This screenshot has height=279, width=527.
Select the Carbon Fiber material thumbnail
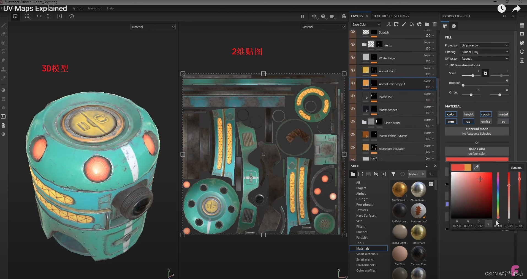[x=418, y=254]
